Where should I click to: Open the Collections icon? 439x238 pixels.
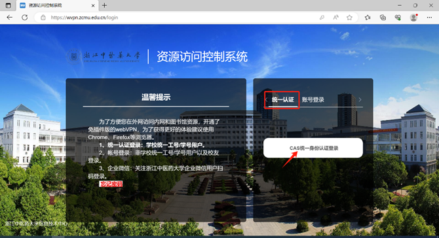(x=383, y=17)
